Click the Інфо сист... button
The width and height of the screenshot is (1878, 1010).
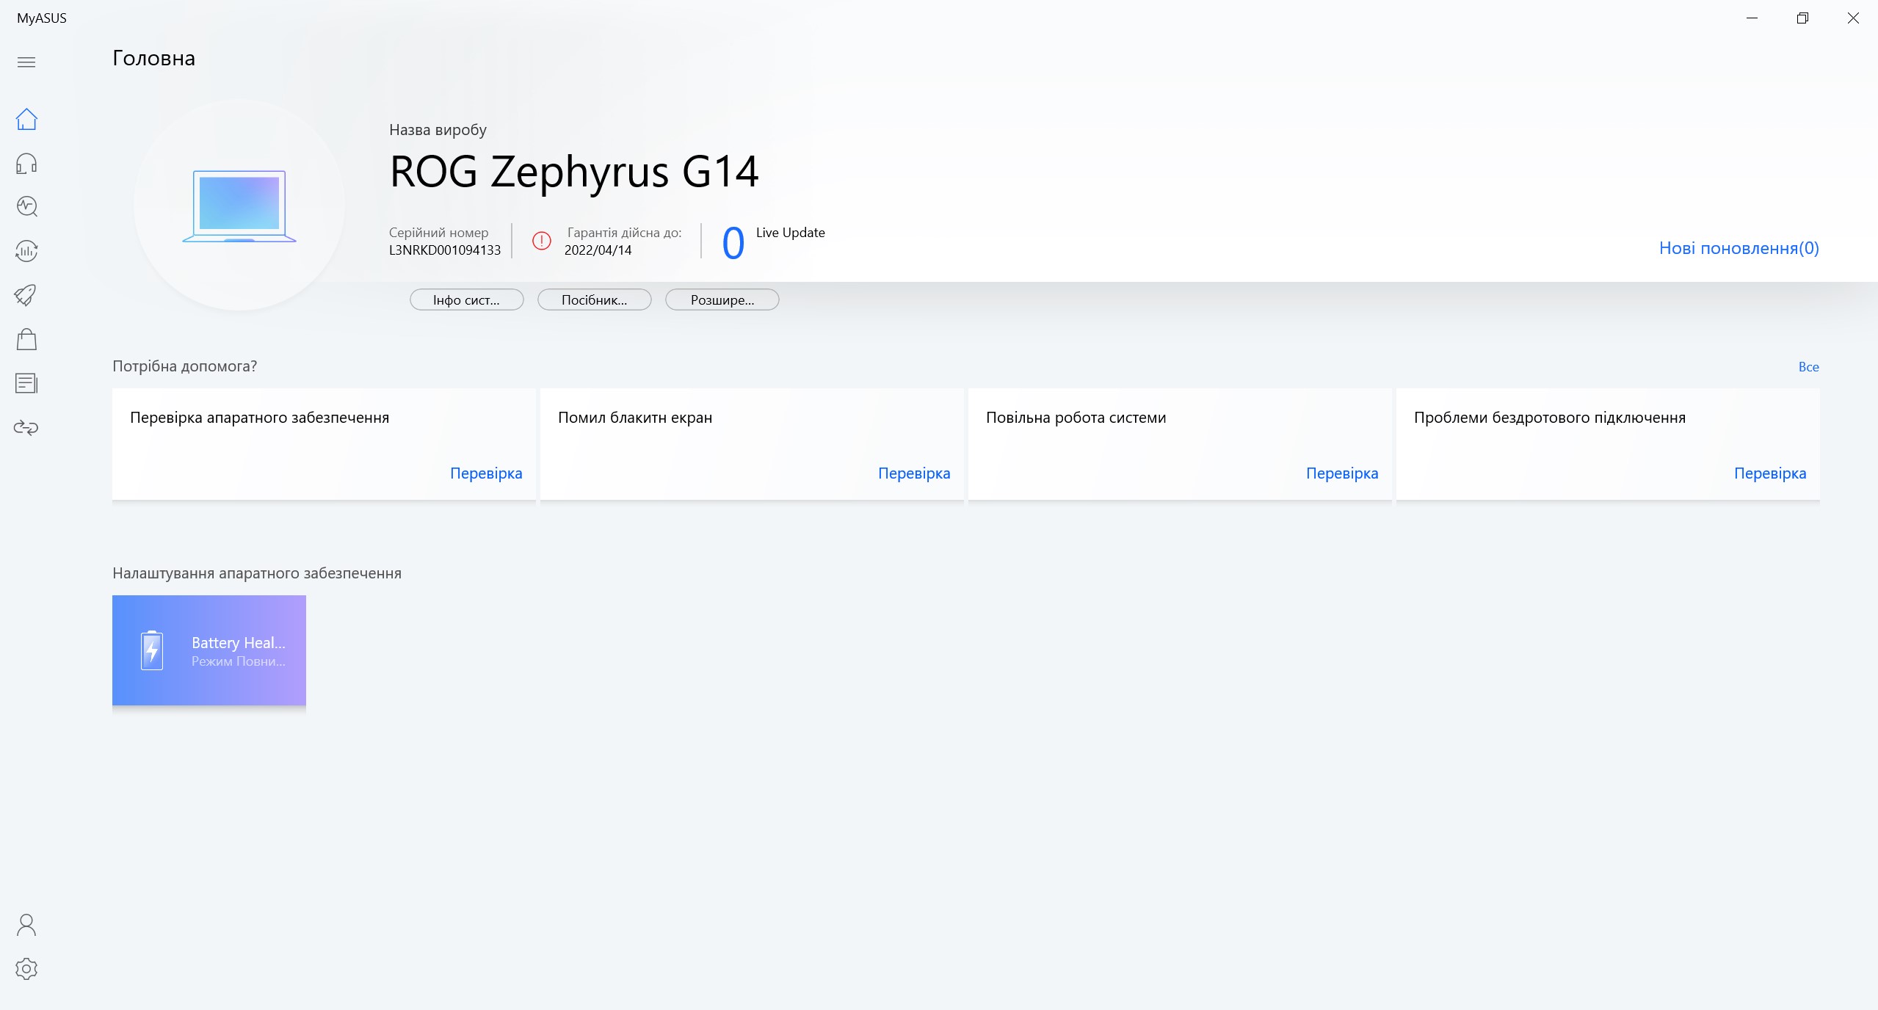pos(466,299)
